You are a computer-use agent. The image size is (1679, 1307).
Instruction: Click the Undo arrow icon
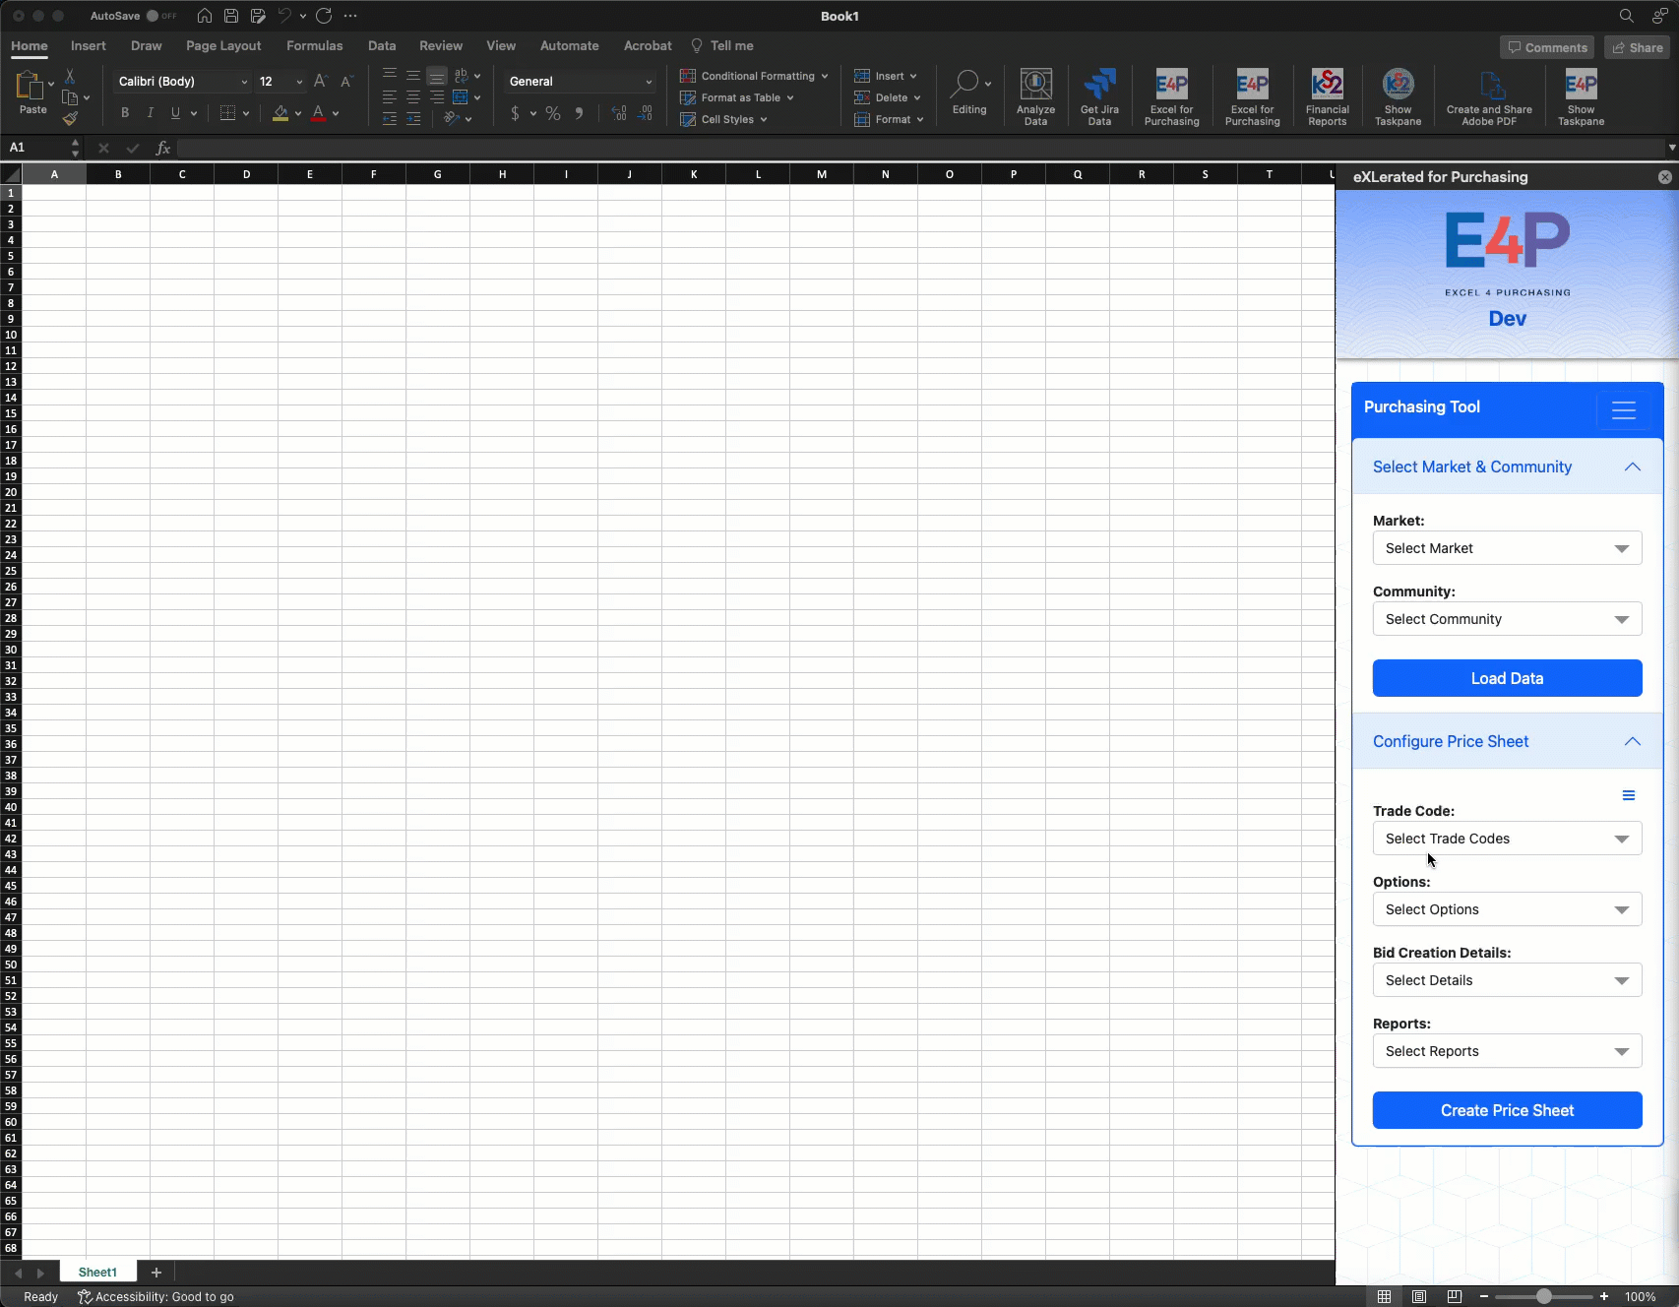point(284,16)
